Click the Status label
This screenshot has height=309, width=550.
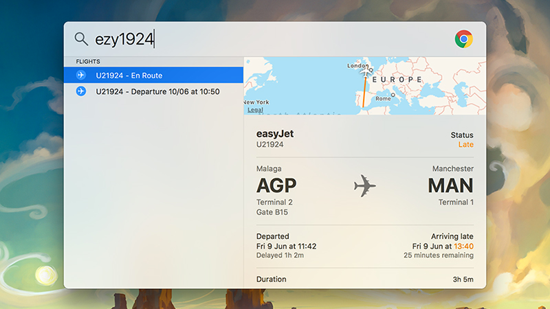[462, 135]
